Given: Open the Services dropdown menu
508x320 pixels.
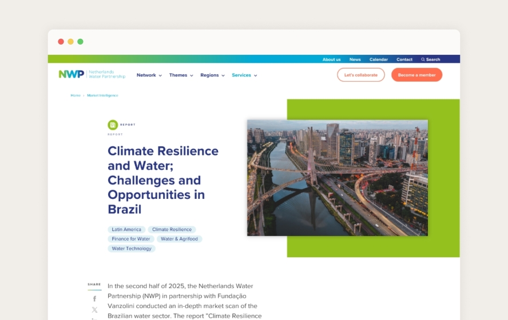Looking at the screenshot, I should [244, 75].
